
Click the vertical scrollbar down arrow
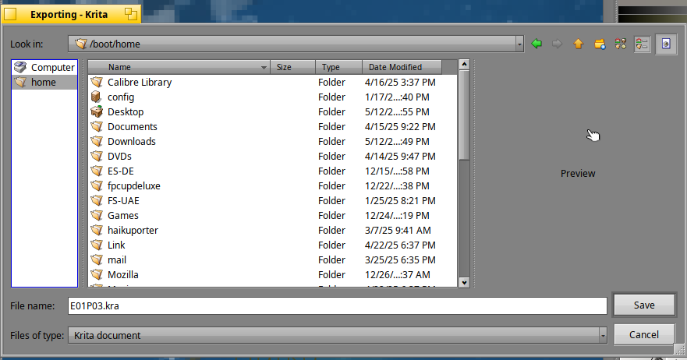pos(464,283)
